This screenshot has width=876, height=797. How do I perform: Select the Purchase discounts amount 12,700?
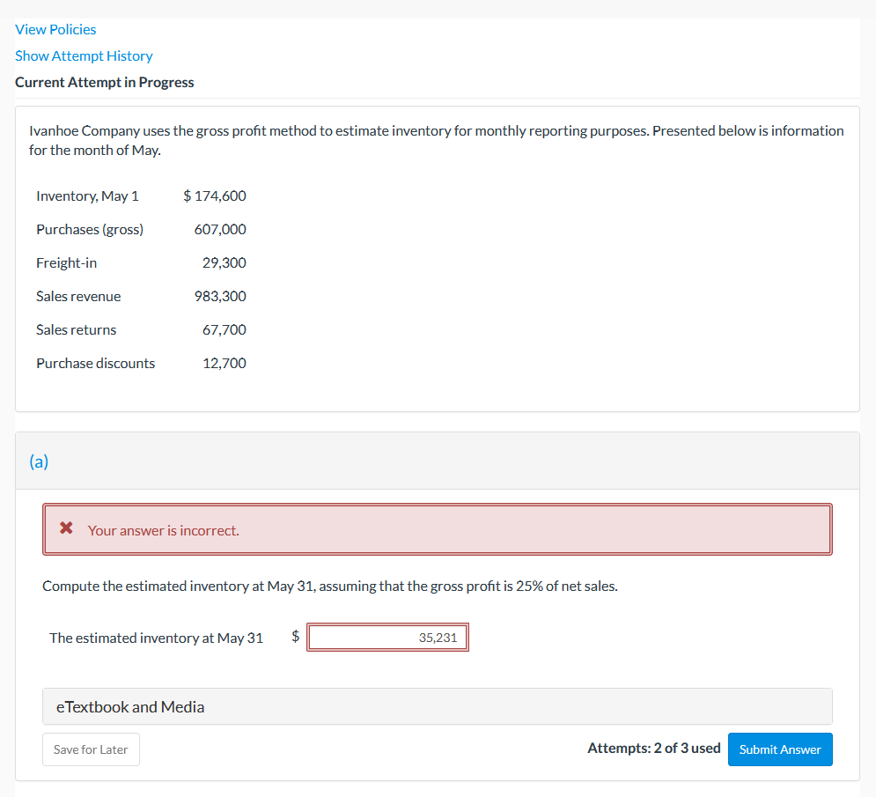[225, 363]
